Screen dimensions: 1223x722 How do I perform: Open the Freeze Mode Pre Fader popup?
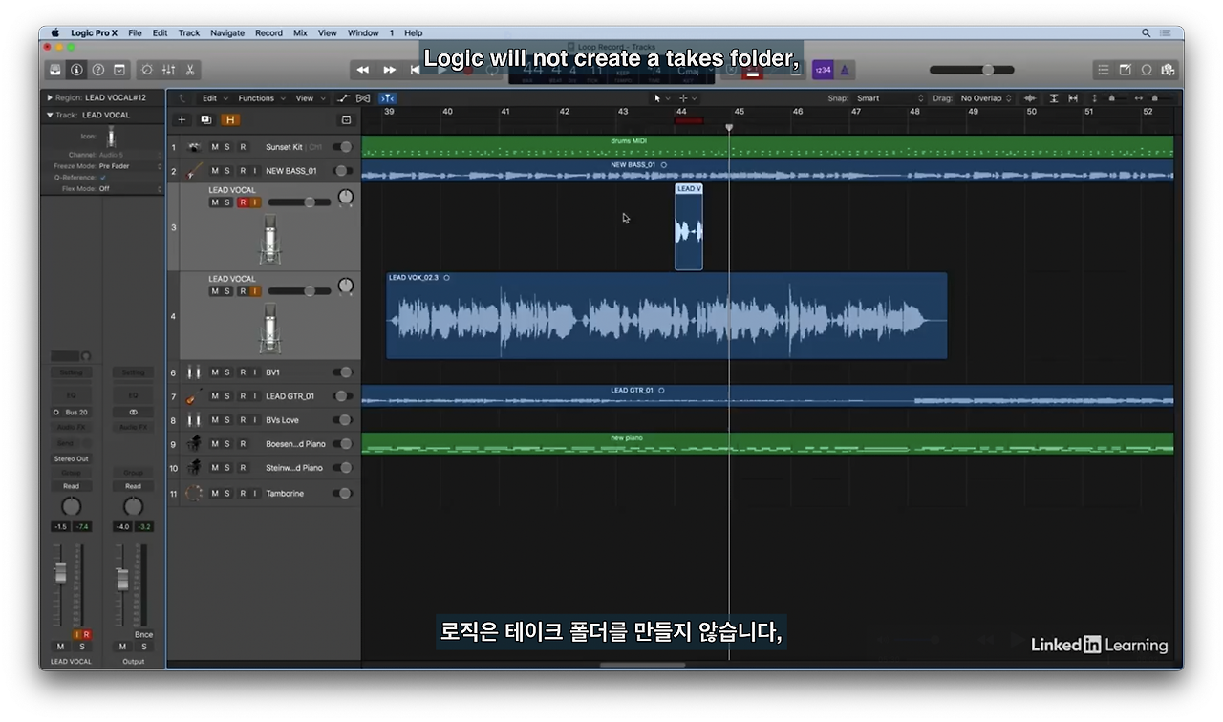[x=130, y=166]
